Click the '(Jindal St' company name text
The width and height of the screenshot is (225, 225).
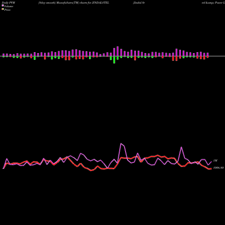tap(139, 3)
